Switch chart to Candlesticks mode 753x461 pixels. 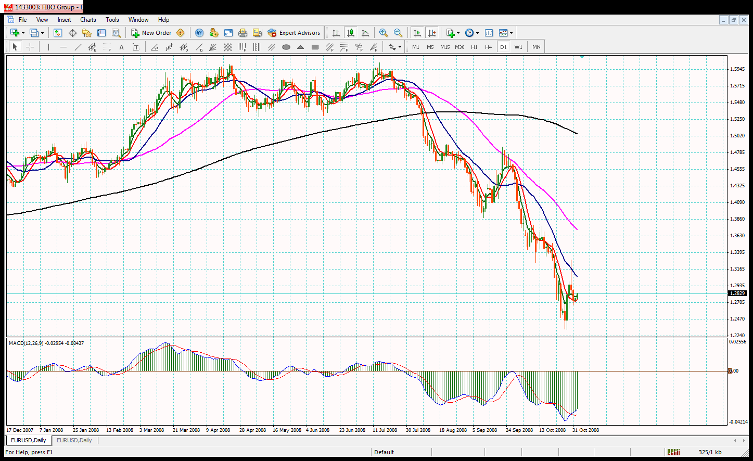coord(351,33)
